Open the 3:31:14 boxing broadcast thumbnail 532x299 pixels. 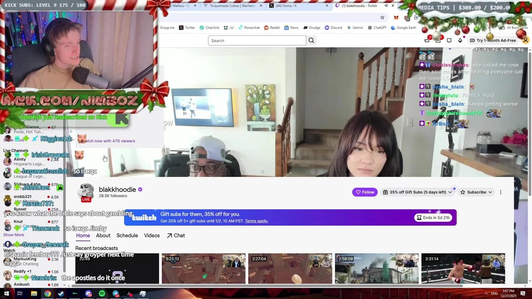coord(463,268)
